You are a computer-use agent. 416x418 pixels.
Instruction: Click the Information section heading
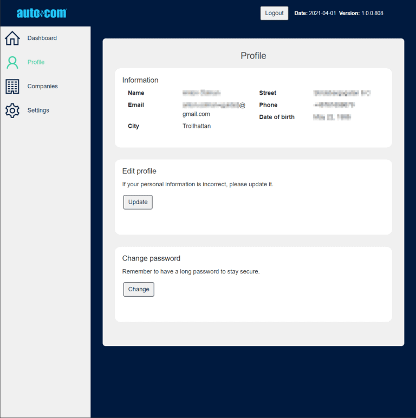pos(140,80)
